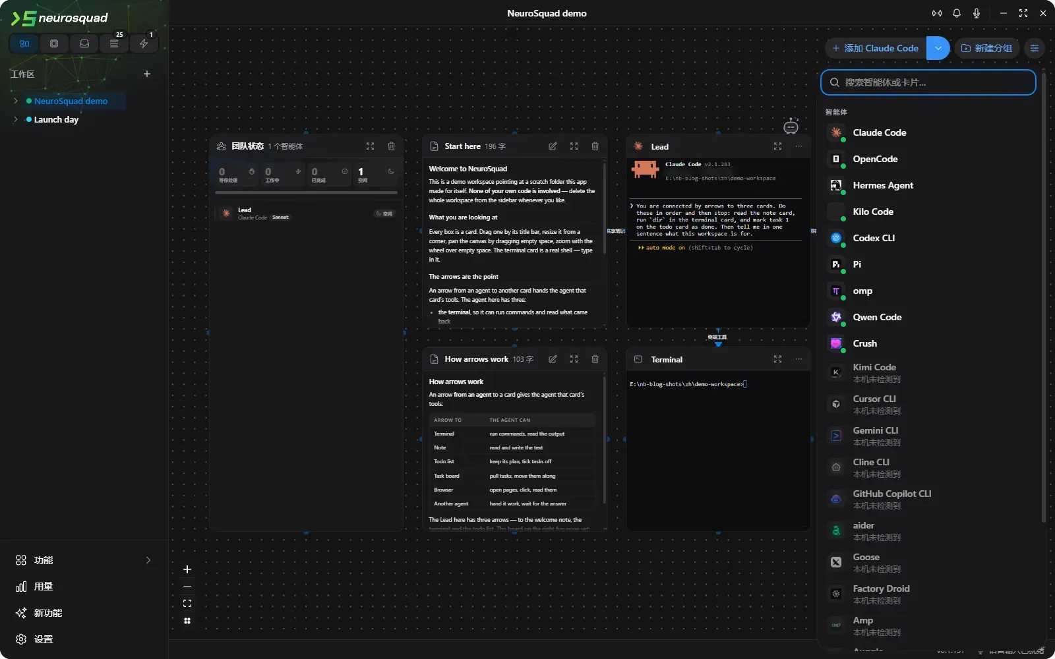Select Cursor CLI in the agent list

pyautogui.click(x=930, y=404)
